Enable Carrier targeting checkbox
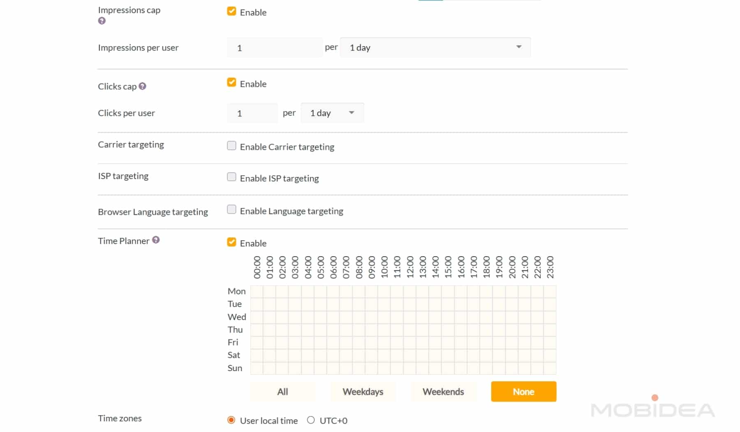Screen dimensions: 740x432 [231, 146]
